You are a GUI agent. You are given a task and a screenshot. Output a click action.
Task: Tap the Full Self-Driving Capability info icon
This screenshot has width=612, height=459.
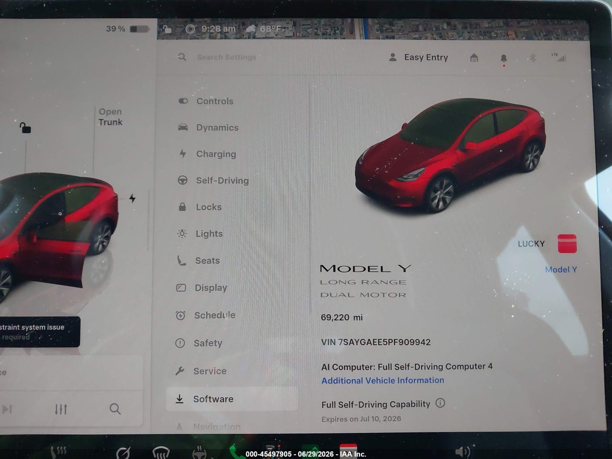pyautogui.click(x=440, y=403)
